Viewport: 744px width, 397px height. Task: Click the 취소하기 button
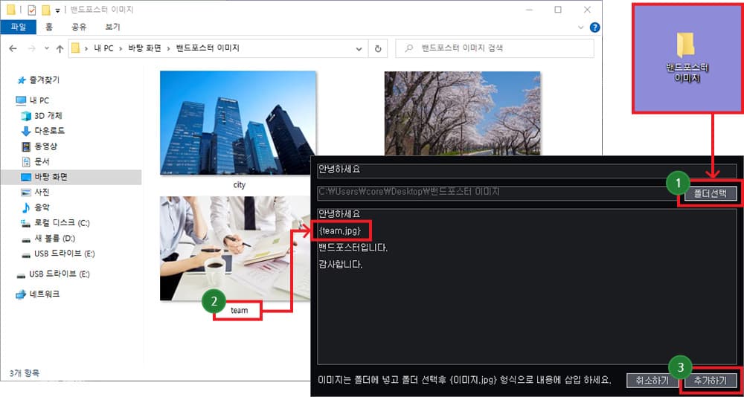651,381
